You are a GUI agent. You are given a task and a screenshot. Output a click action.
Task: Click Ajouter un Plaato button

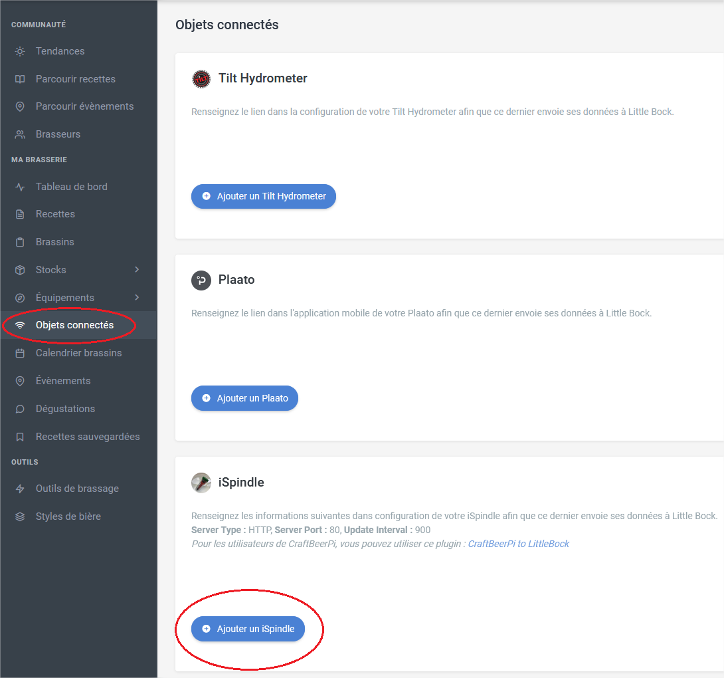pyautogui.click(x=244, y=398)
